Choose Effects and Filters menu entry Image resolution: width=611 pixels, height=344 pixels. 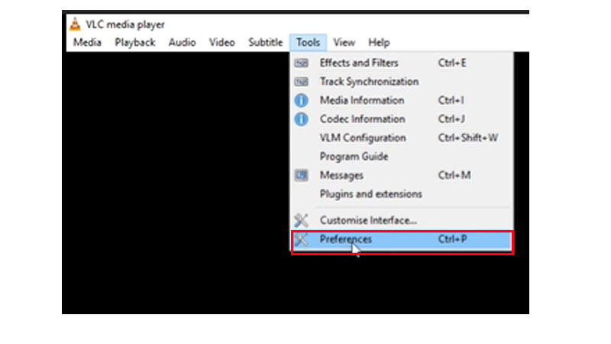(x=402, y=63)
